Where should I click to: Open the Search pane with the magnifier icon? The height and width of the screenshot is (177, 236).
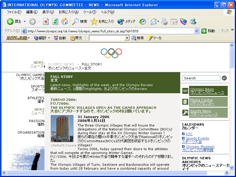click(x=75, y=22)
